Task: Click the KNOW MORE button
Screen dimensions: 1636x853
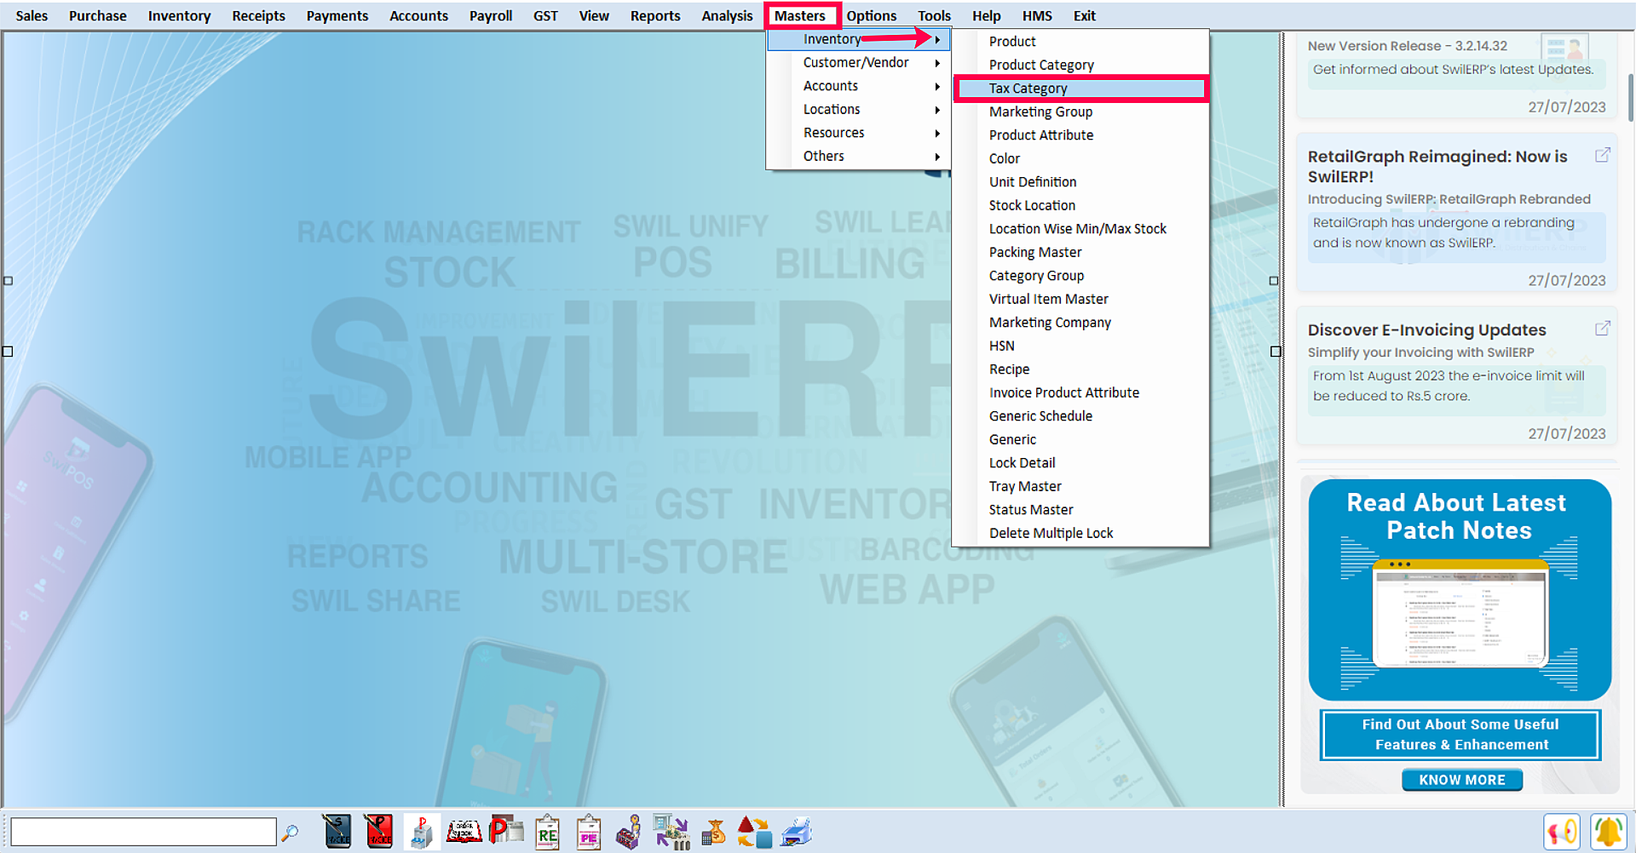Action: pos(1461,780)
